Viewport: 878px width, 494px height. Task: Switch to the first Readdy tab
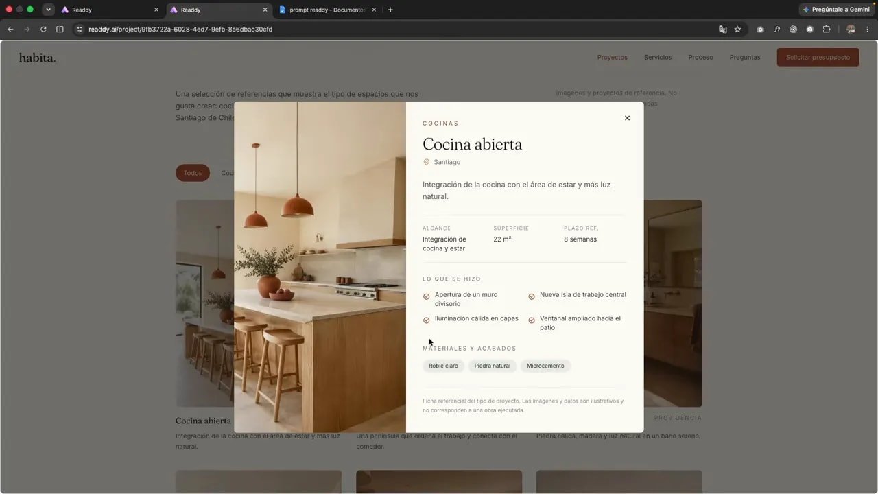pos(110,10)
